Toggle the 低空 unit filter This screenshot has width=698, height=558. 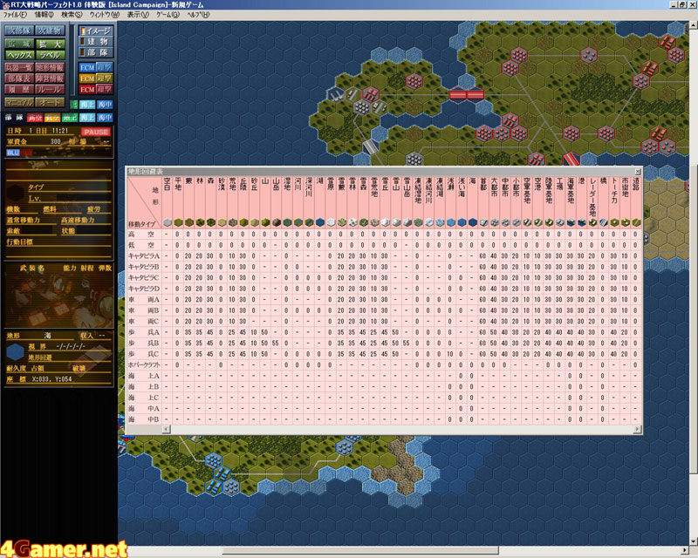[x=52, y=118]
